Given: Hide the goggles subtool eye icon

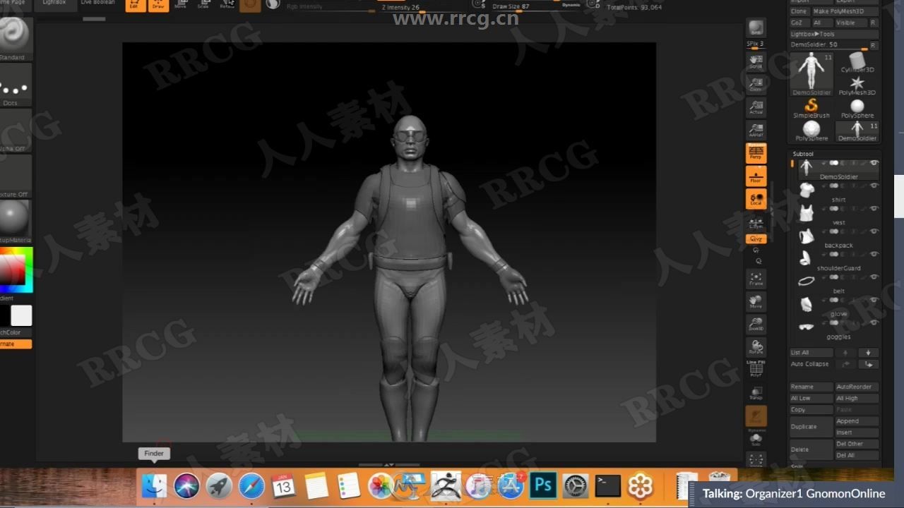Looking at the screenshot, I should point(874,323).
